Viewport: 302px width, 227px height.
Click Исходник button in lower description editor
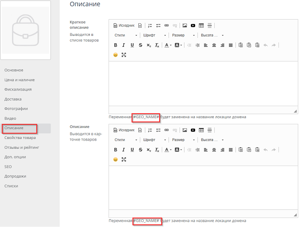(x=124, y=130)
